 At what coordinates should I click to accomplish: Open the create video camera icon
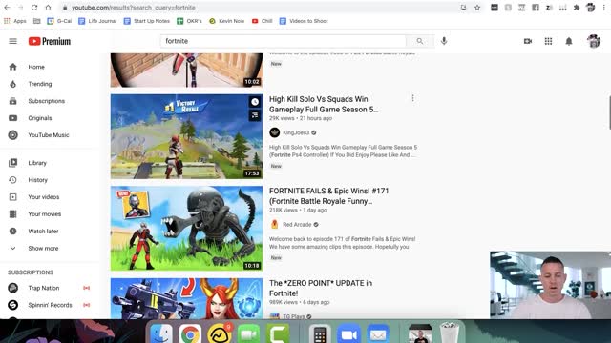click(x=528, y=41)
